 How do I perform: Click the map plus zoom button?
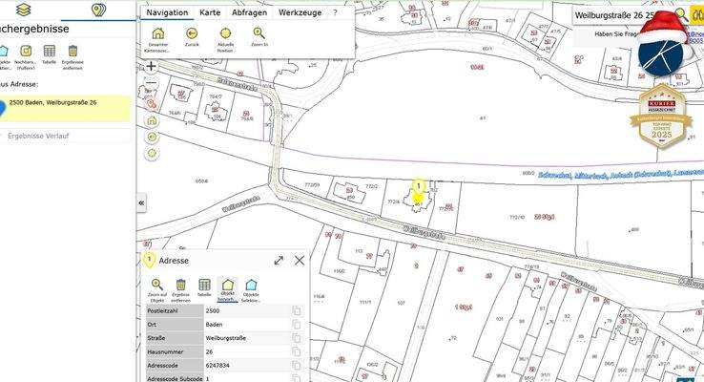(152, 67)
